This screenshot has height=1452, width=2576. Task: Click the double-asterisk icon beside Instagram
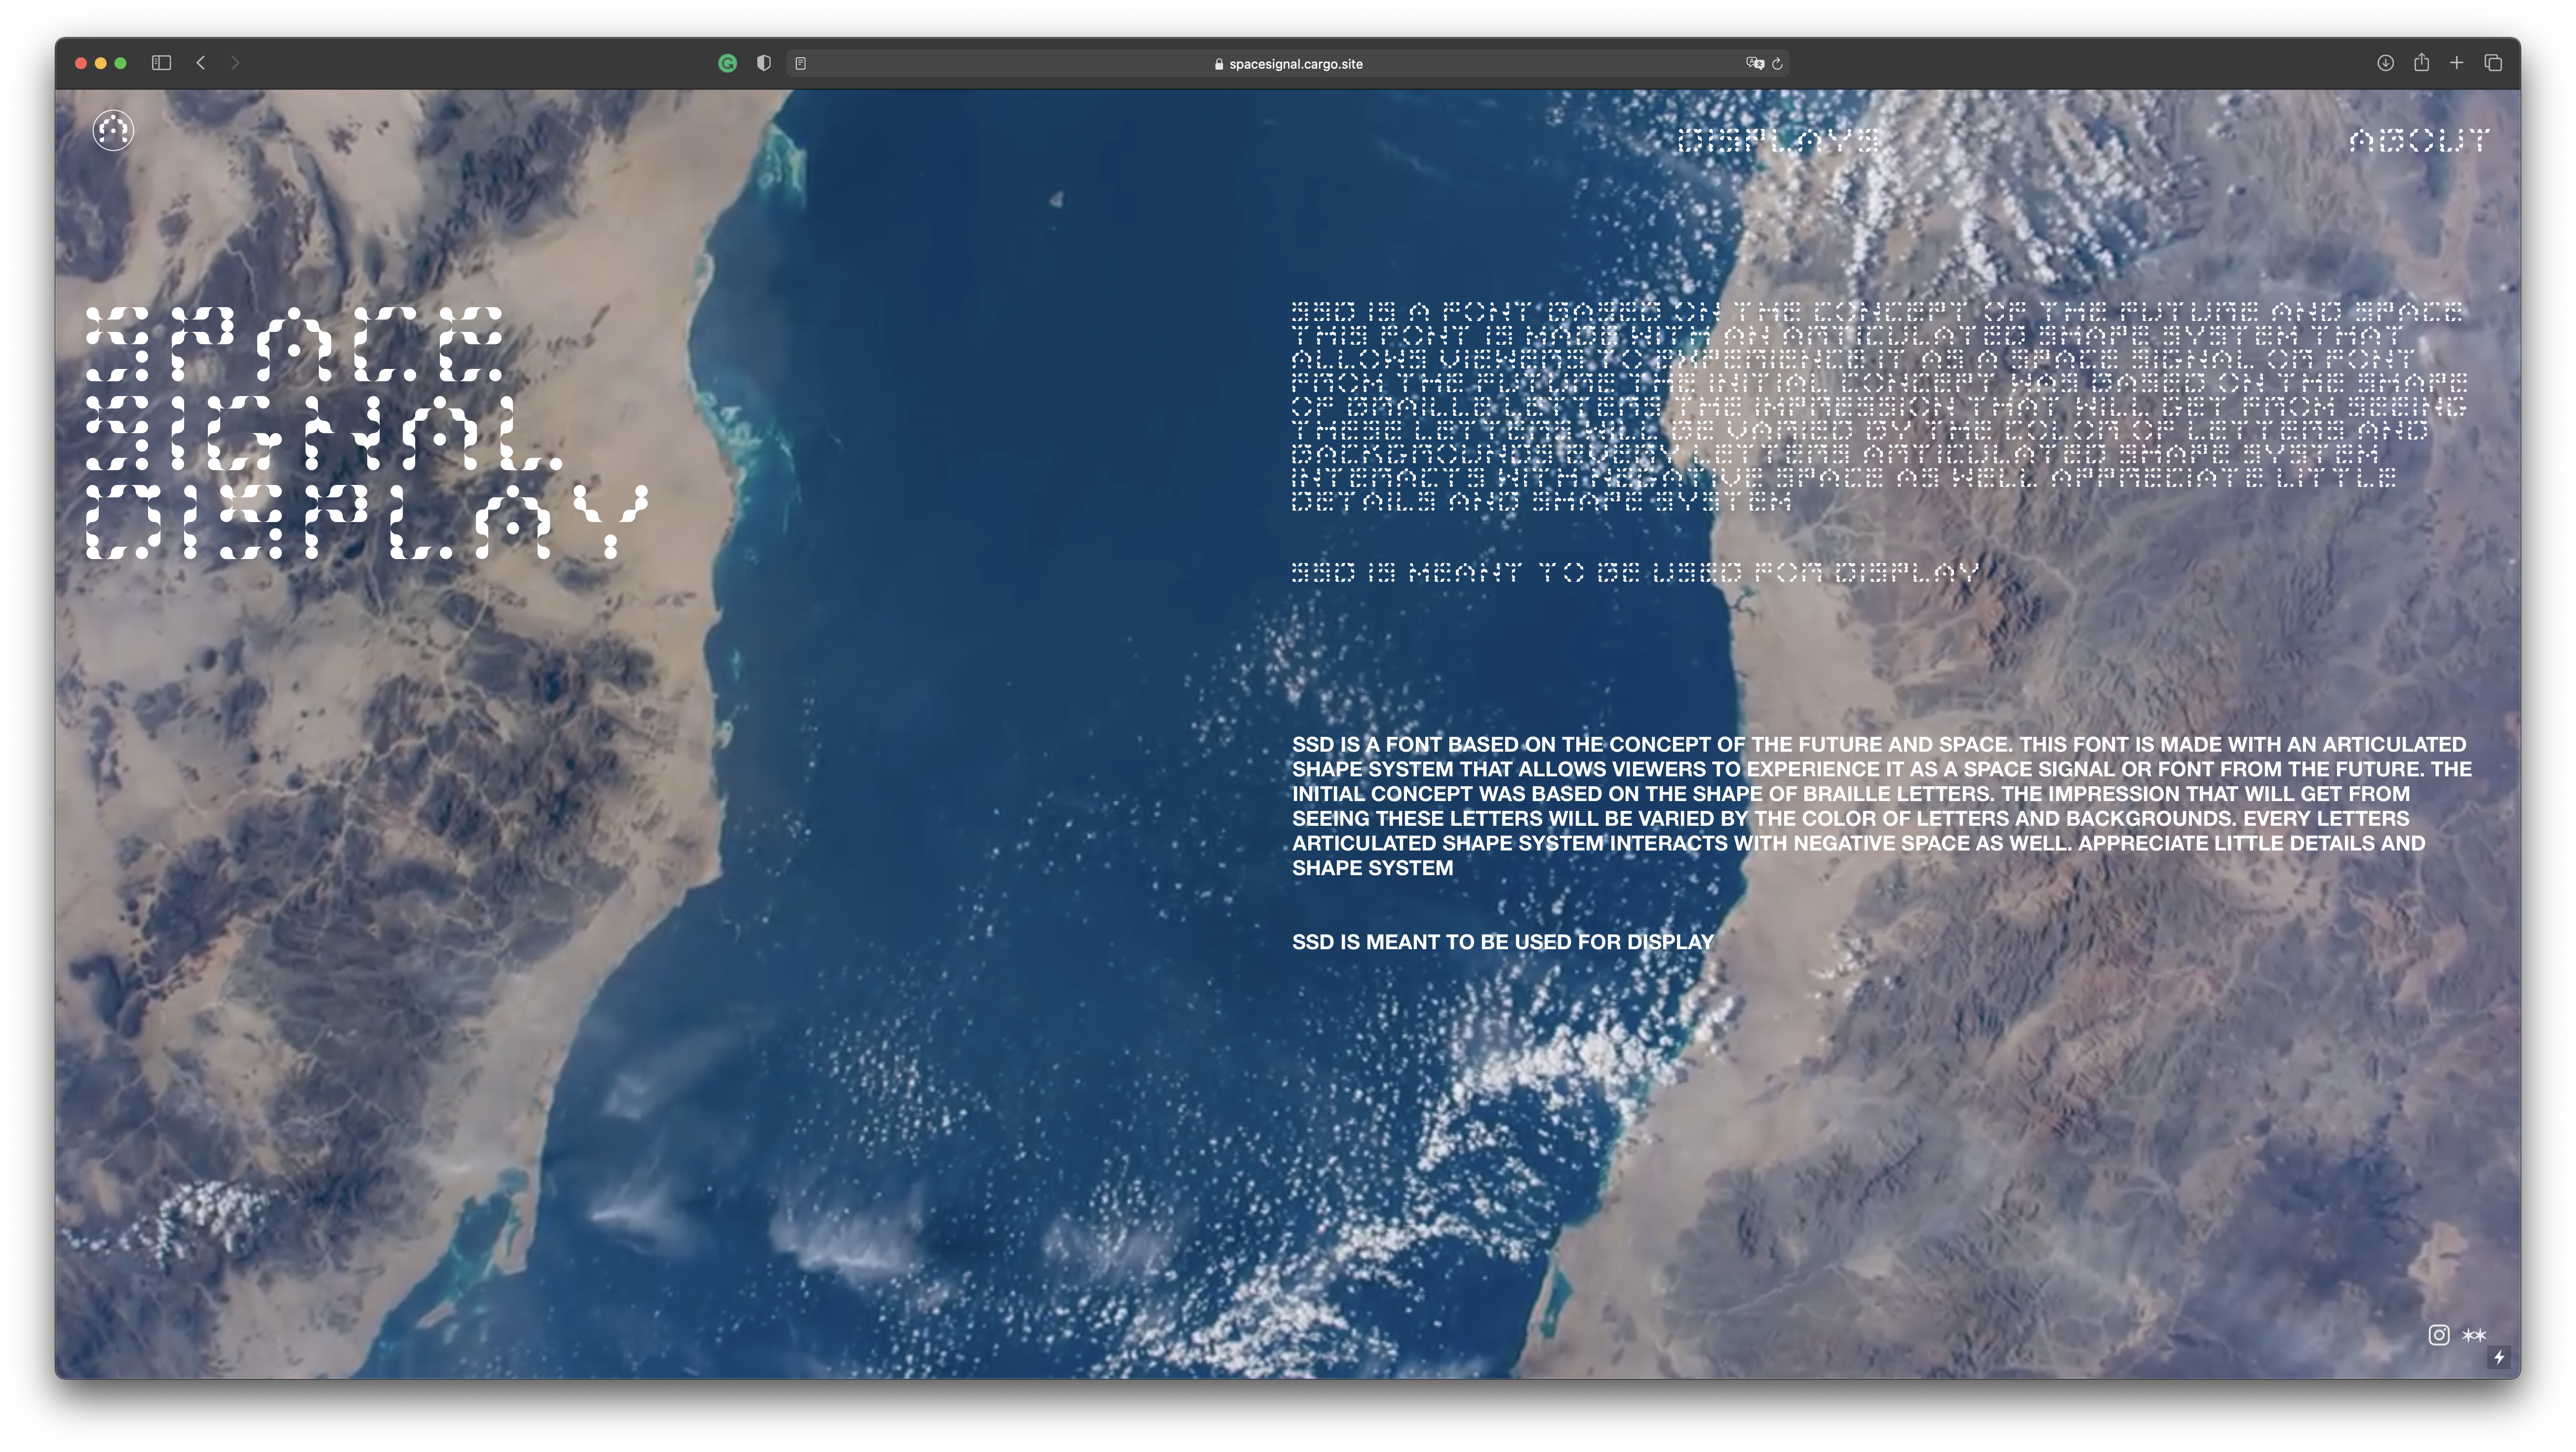pyautogui.click(x=2474, y=1335)
